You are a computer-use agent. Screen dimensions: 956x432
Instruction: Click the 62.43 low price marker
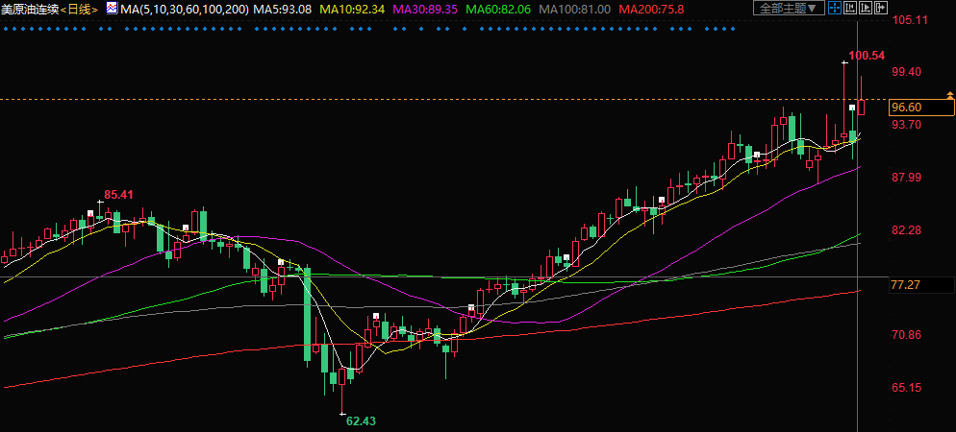click(x=360, y=420)
